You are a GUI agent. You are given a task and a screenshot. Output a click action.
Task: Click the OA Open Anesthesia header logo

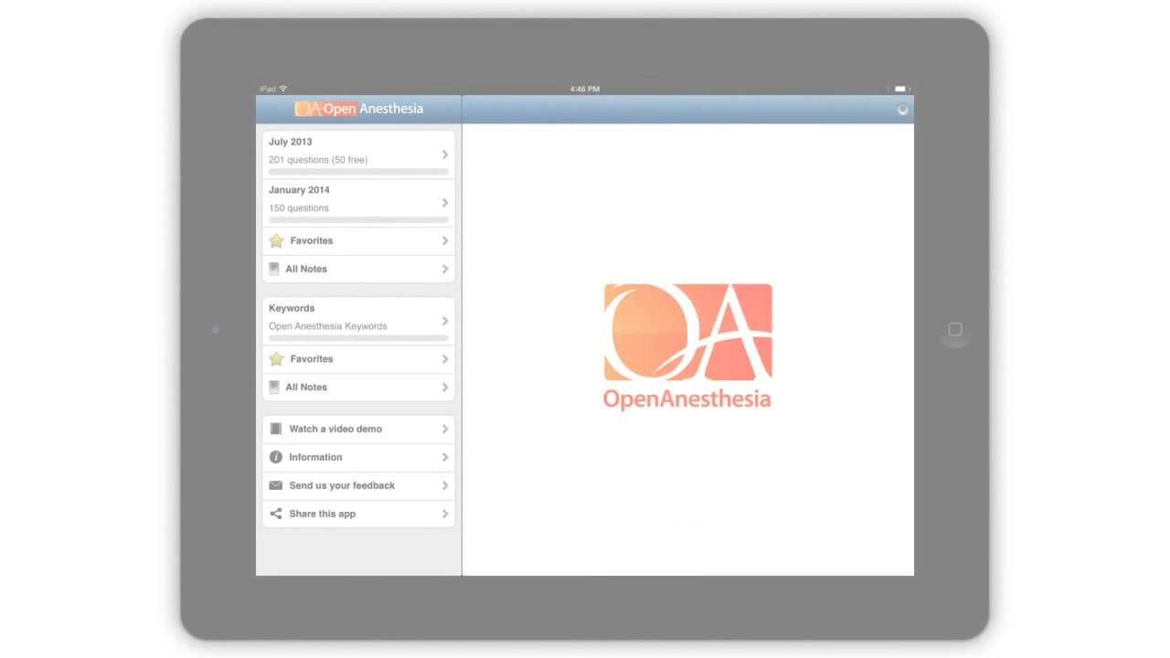click(359, 109)
